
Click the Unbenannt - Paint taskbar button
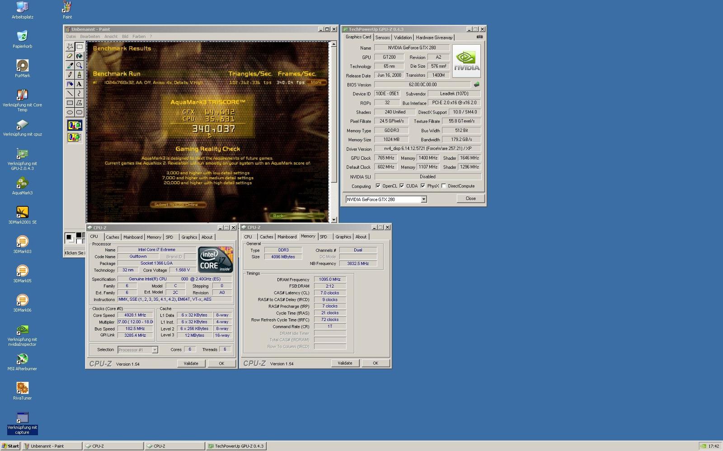click(x=52, y=446)
